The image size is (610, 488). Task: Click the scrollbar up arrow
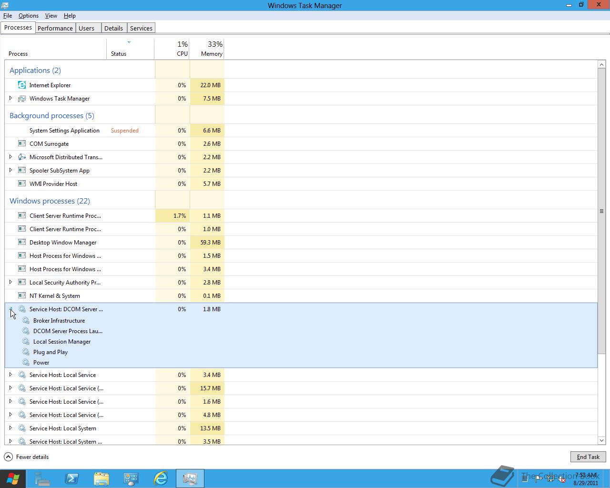(x=601, y=64)
